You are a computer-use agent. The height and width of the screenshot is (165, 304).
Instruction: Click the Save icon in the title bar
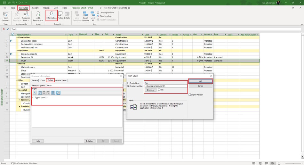(4, 3)
